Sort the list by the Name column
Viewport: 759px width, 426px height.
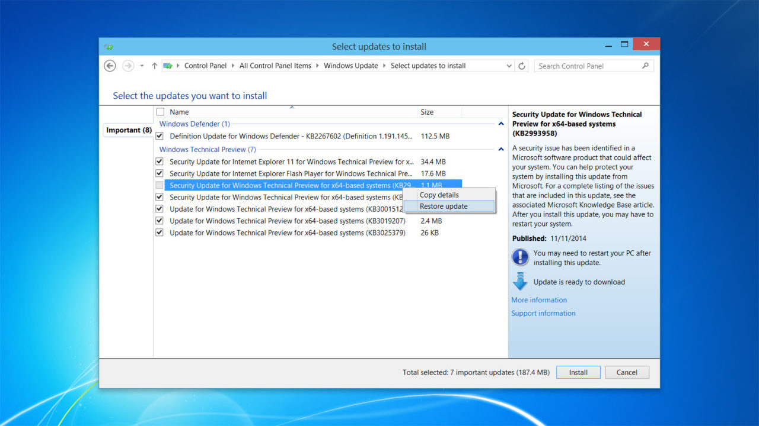click(x=179, y=112)
